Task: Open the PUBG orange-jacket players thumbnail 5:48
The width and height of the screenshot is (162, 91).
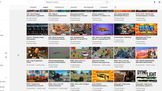Action: tap(103, 53)
